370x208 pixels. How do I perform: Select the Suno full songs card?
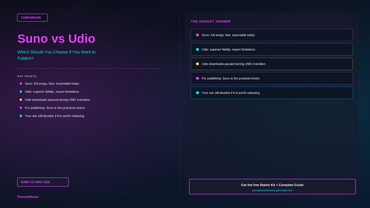[x=272, y=35]
